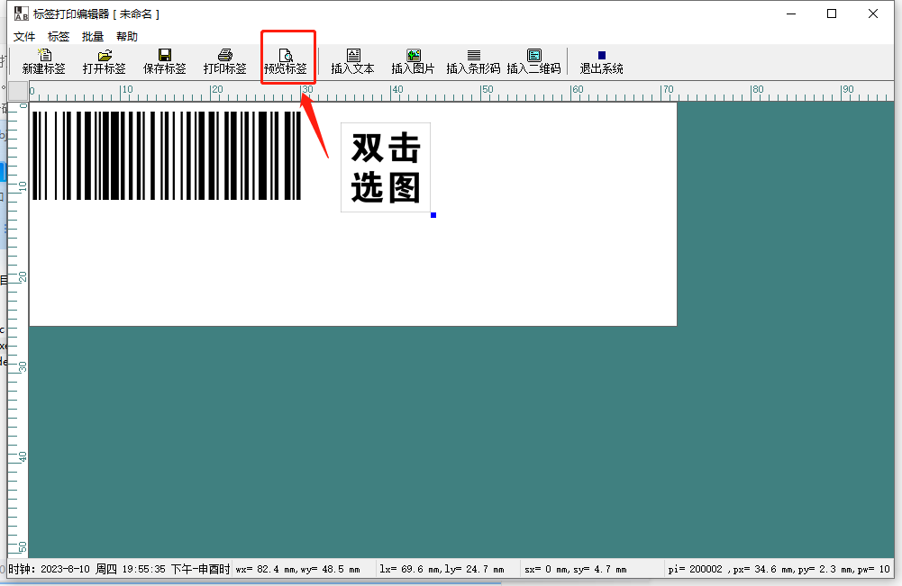Exit via the 退出系统 icon
This screenshot has height=586, width=902.
click(602, 61)
